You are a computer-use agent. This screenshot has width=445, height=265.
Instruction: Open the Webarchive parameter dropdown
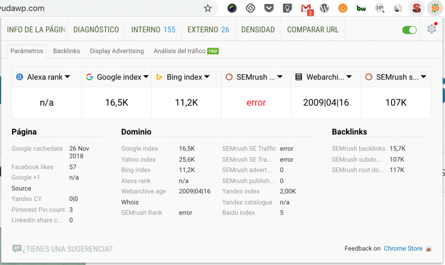pos(349,77)
